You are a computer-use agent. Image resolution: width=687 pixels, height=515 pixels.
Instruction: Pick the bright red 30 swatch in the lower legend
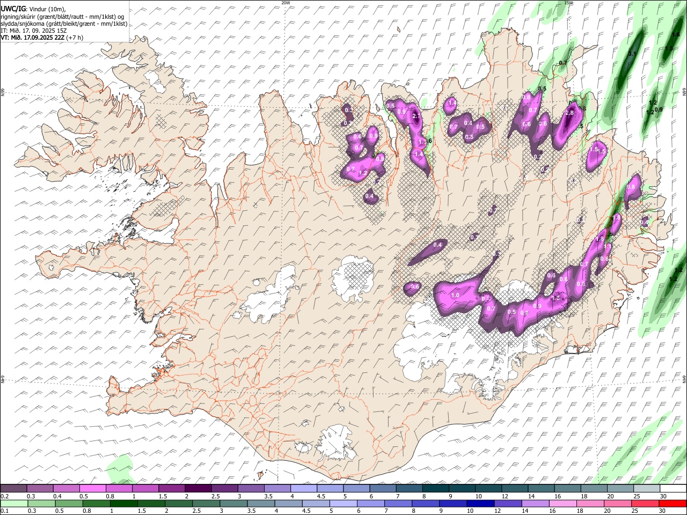(x=673, y=503)
